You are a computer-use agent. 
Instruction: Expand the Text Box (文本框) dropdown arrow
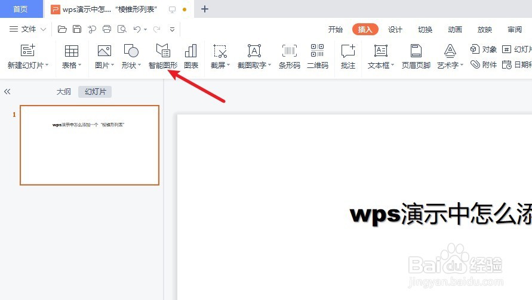[392, 65]
